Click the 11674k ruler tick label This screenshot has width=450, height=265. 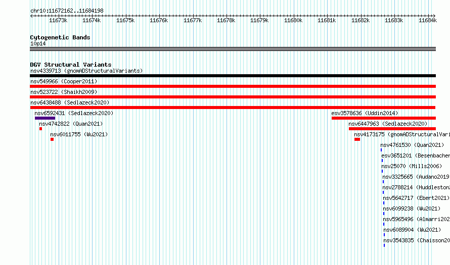[92, 20]
